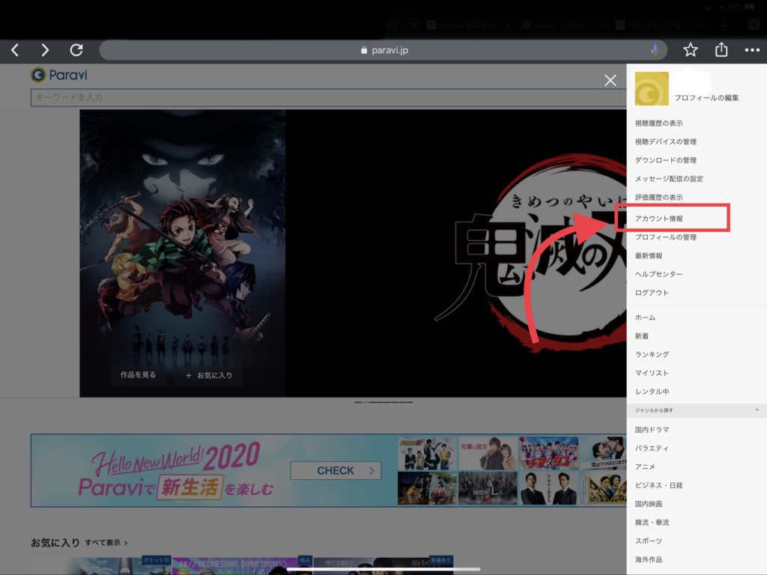
Task: Select the スポーツ genre
Action: [648, 541]
